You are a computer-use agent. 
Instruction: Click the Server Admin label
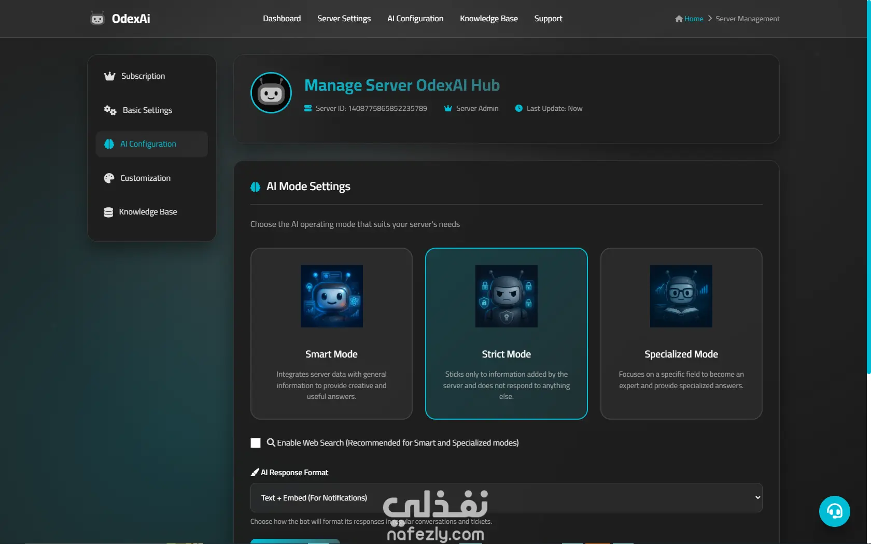click(x=477, y=108)
